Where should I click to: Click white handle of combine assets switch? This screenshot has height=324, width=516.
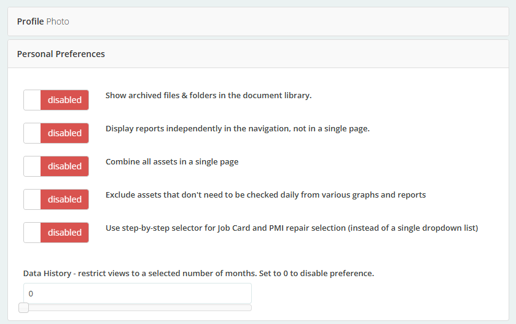pyautogui.click(x=32, y=166)
